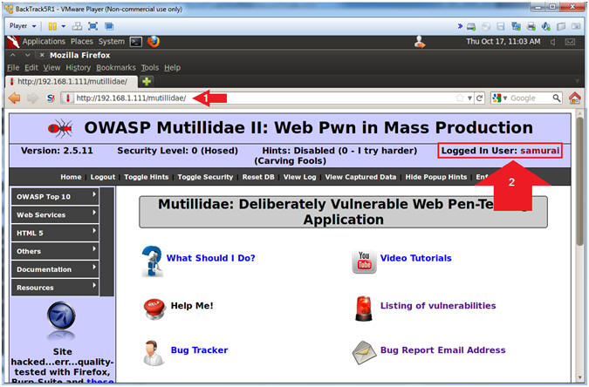Open the Firefox View menu
This screenshot has width=589, height=387.
coord(51,68)
